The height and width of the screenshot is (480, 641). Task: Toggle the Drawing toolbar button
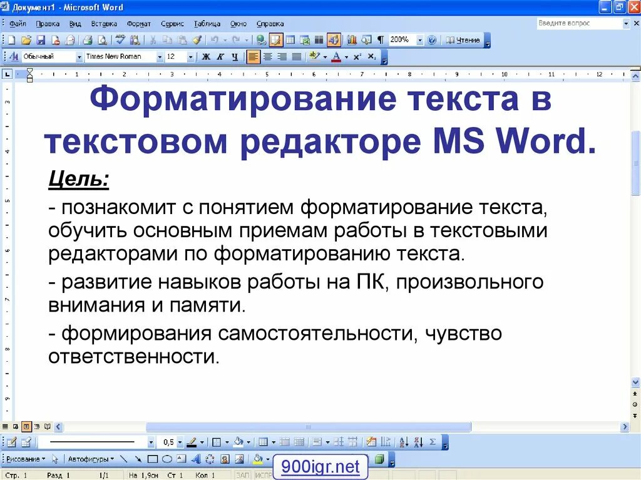pyautogui.click(x=334, y=40)
